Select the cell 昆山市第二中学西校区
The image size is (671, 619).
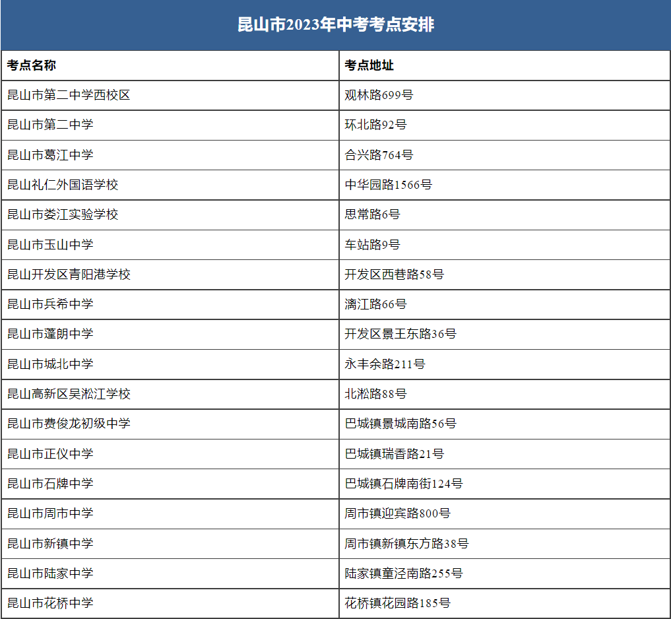(170, 95)
